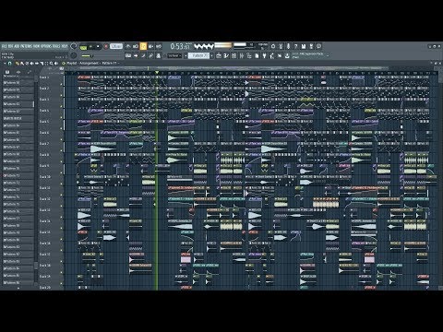Select the playlist Delete tool
This screenshot has height=332, width=443.
click(x=27, y=63)
